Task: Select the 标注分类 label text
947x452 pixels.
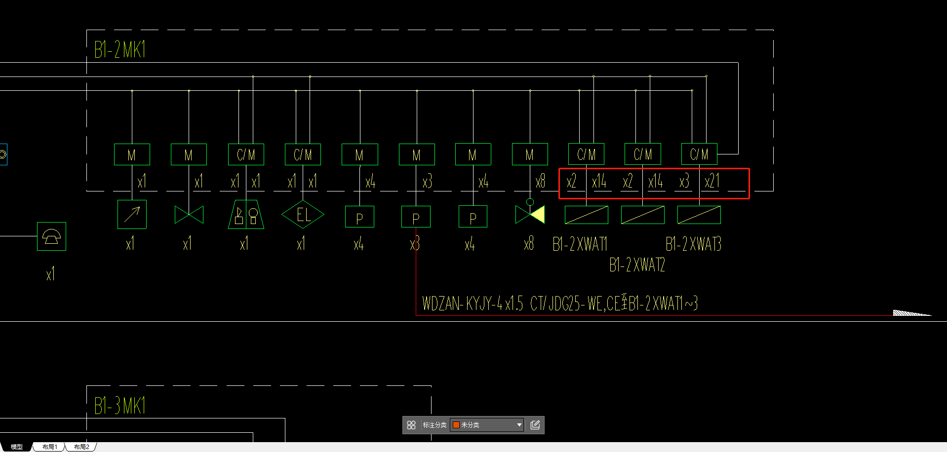Action: 434,425
